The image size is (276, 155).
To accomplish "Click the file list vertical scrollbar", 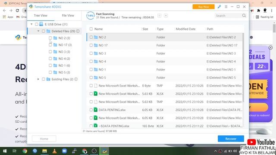I will [243, 68].
